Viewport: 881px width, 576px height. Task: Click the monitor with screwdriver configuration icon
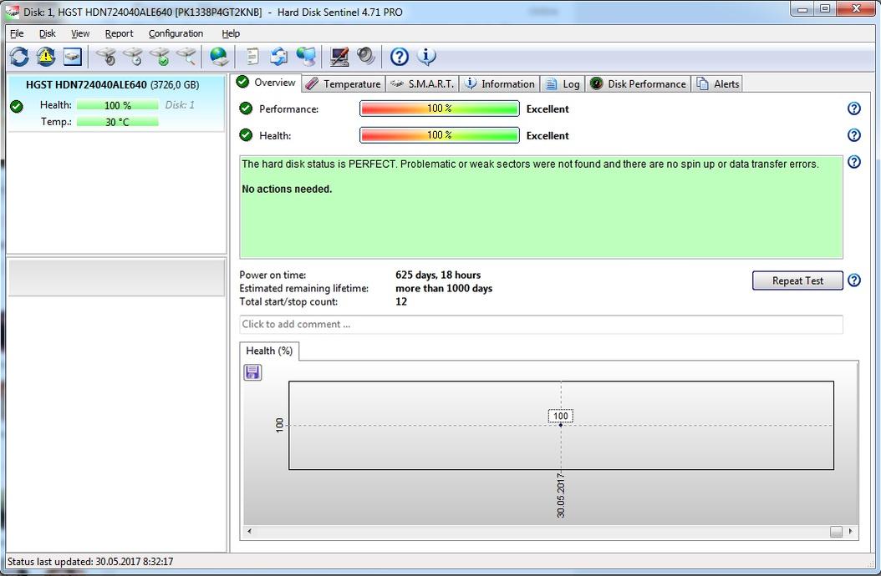pyautogui.click(x=339, y=56)
